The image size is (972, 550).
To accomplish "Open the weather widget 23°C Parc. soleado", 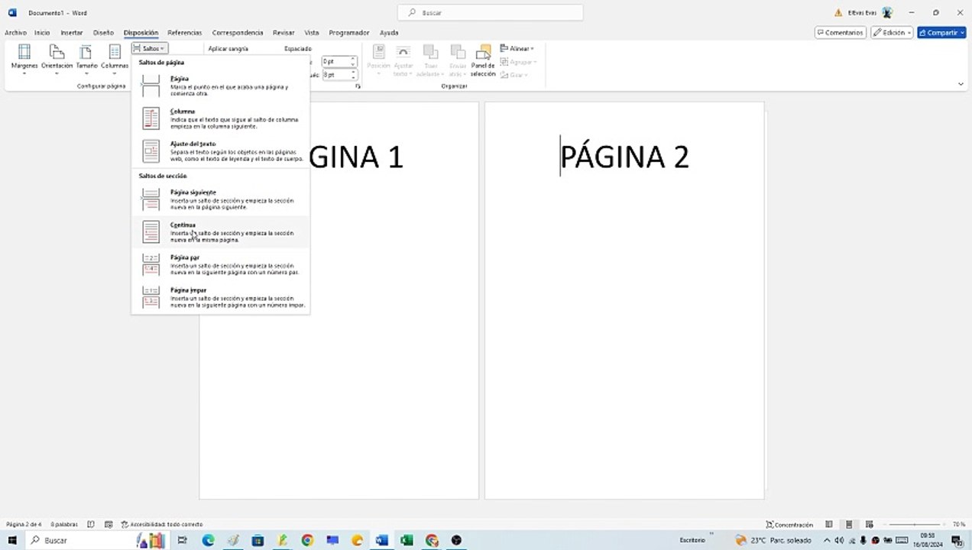I will (775, 540).
